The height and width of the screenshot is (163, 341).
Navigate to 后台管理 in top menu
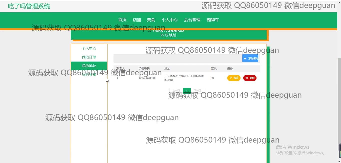192,20
